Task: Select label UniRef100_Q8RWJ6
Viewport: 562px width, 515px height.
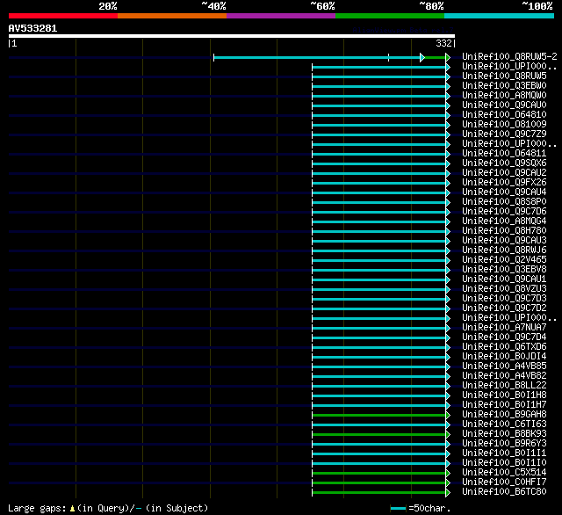Action: click(504, 250)
